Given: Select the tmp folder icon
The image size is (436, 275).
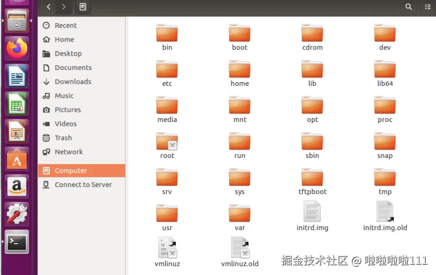Looking at the screenshot, I should 385,177.
